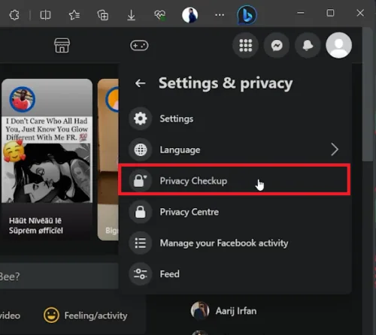Click the Facebook account avatar
The image size is (376, 335).
coord(338,45)
